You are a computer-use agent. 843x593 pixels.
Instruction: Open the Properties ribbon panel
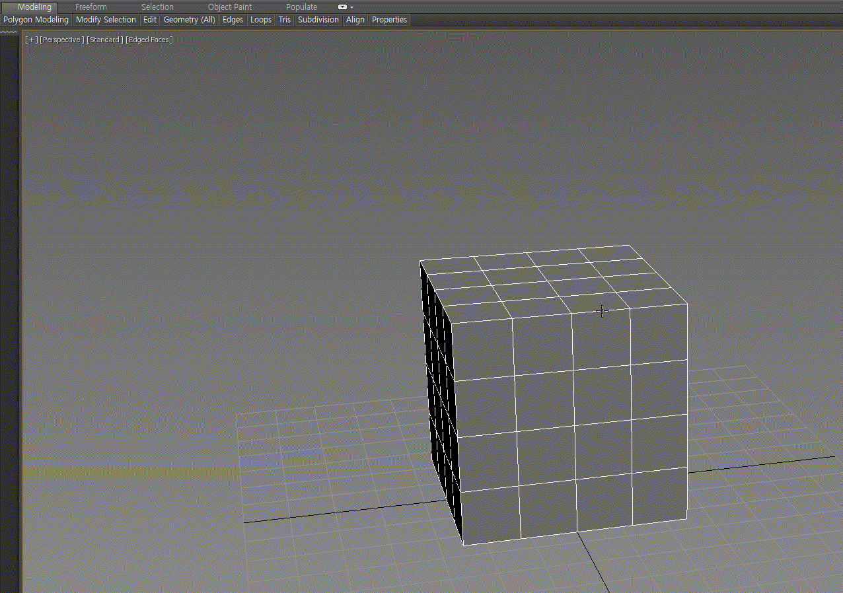coord(389,20)
